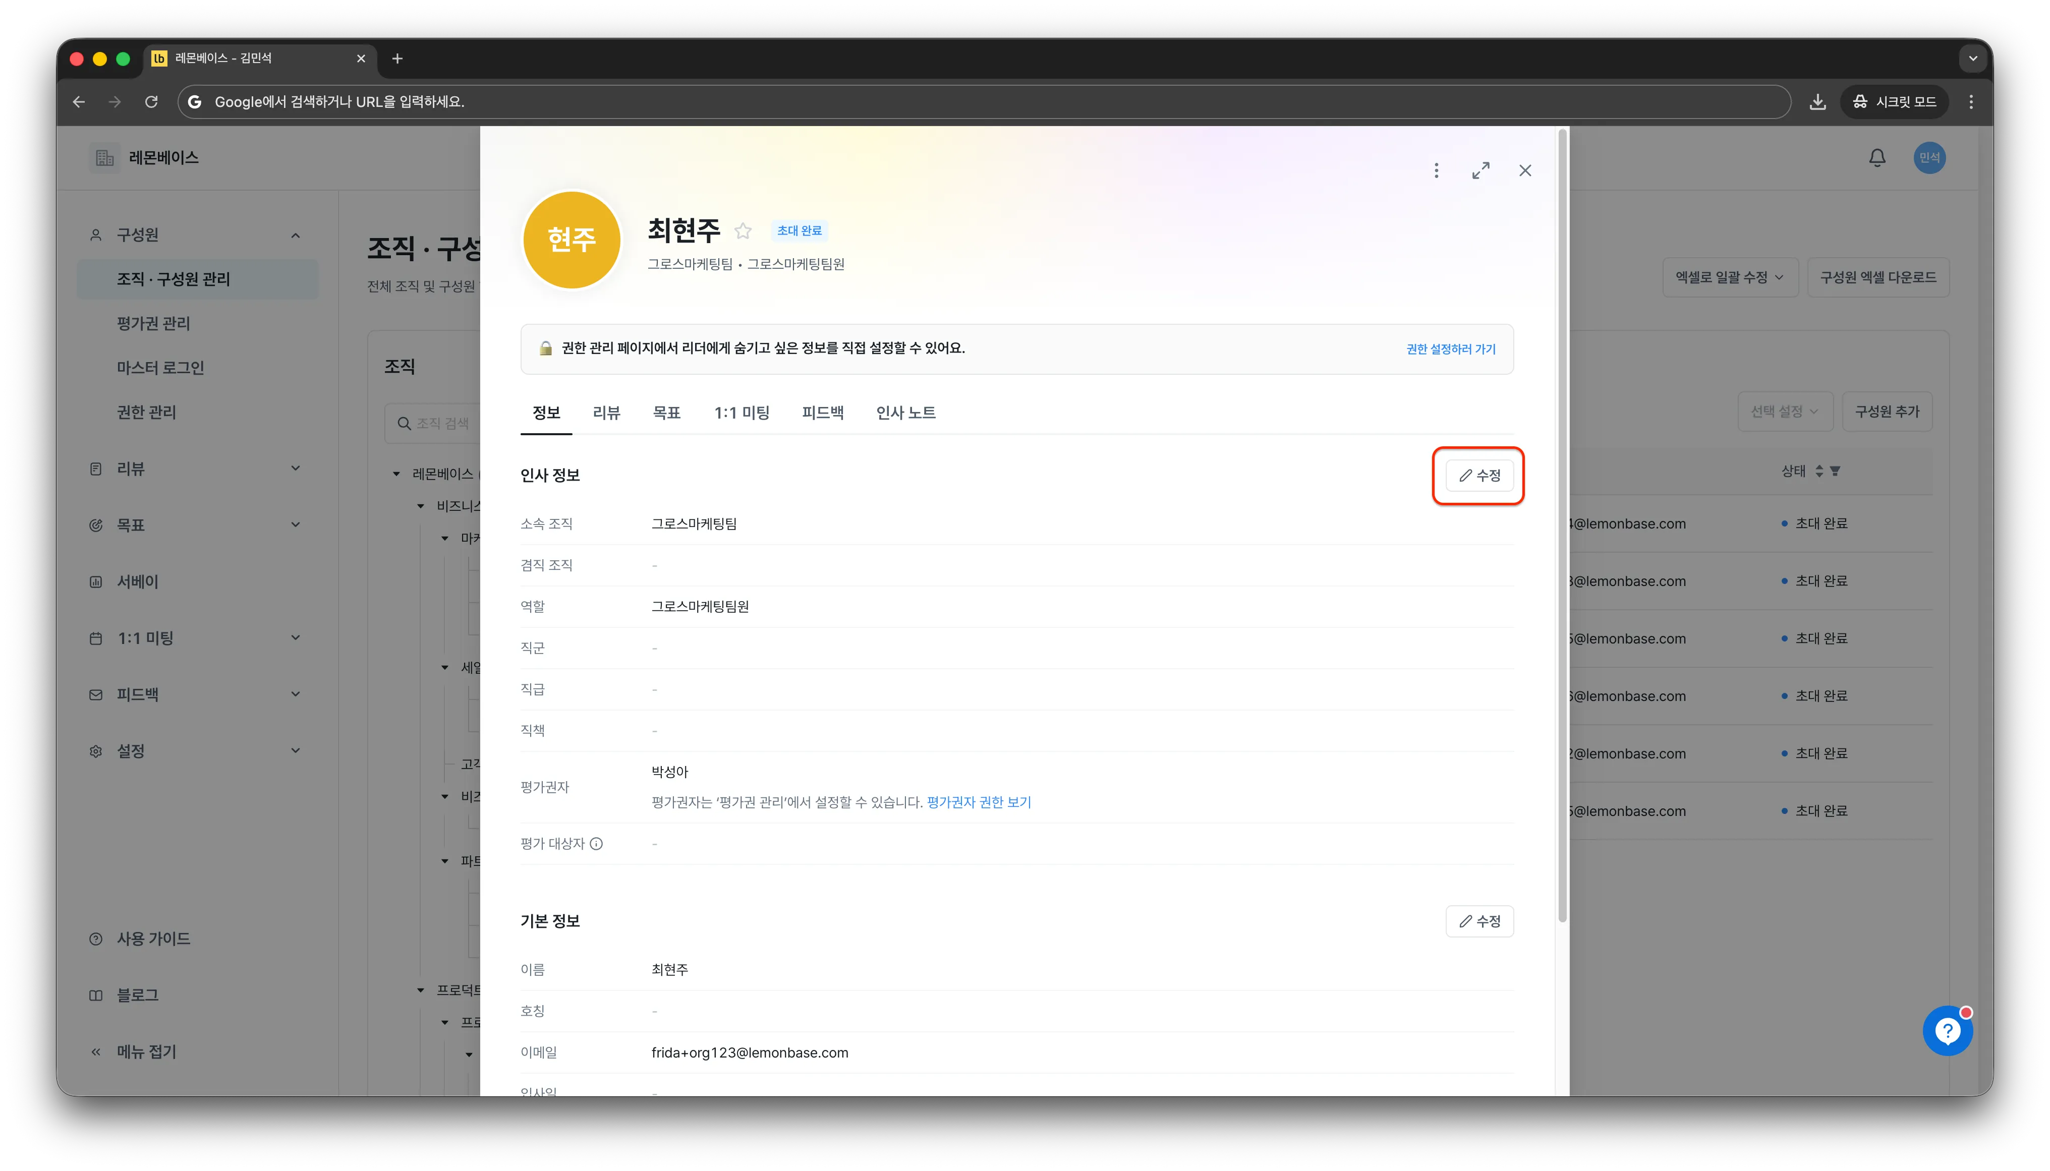2050x1171 pixels.
Task: Click the 초대 완료 badge beside 최현주
Action: [x=799, y=231]
